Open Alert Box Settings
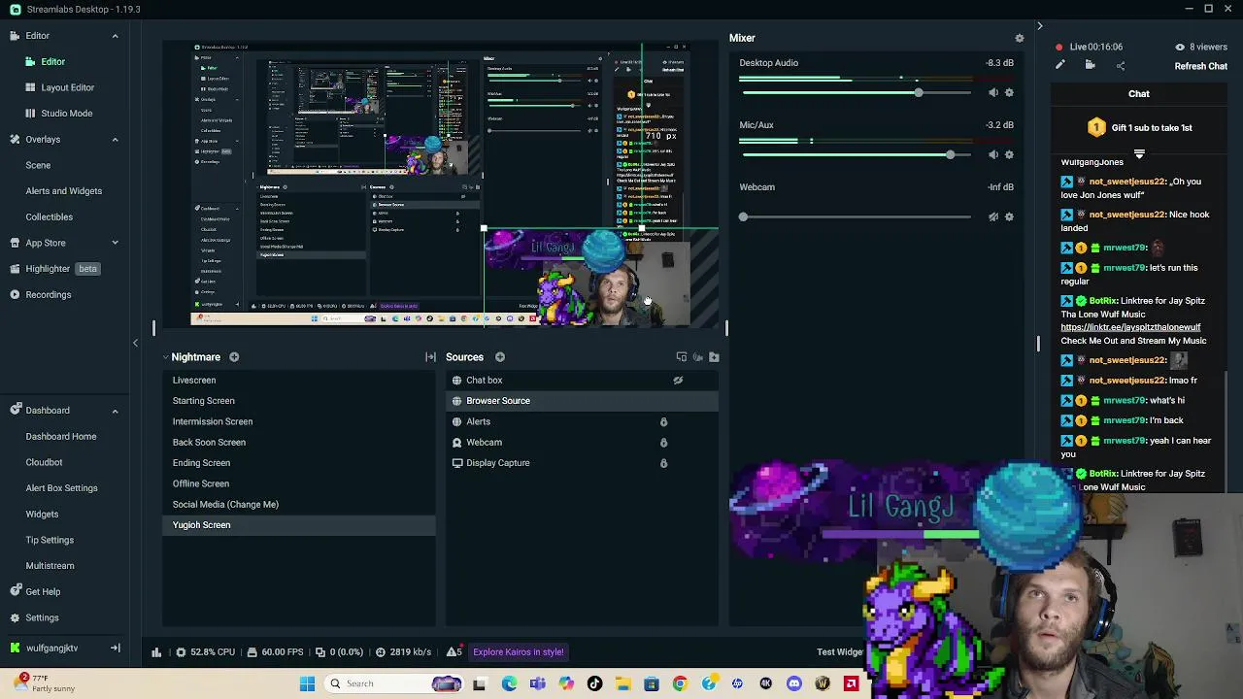 61,488
